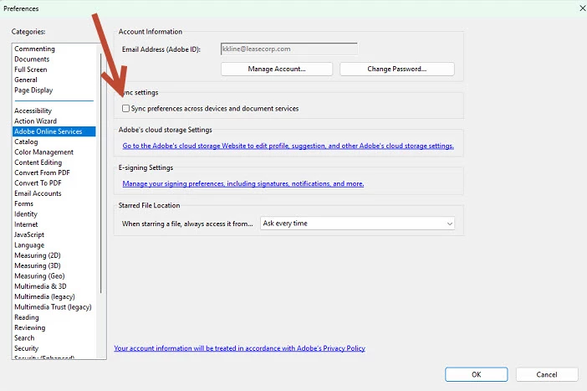Open the Starred File Location dropdown
The image size is (587, 391).
click(358, 224)
